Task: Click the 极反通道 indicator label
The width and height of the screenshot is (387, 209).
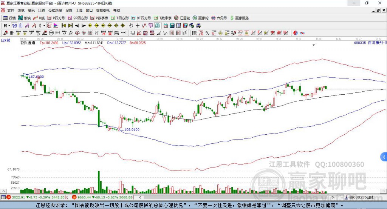Action: [x=28, y=43]
